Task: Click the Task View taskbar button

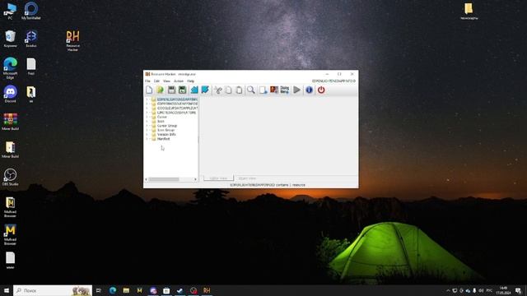Action: pos(99,290)
